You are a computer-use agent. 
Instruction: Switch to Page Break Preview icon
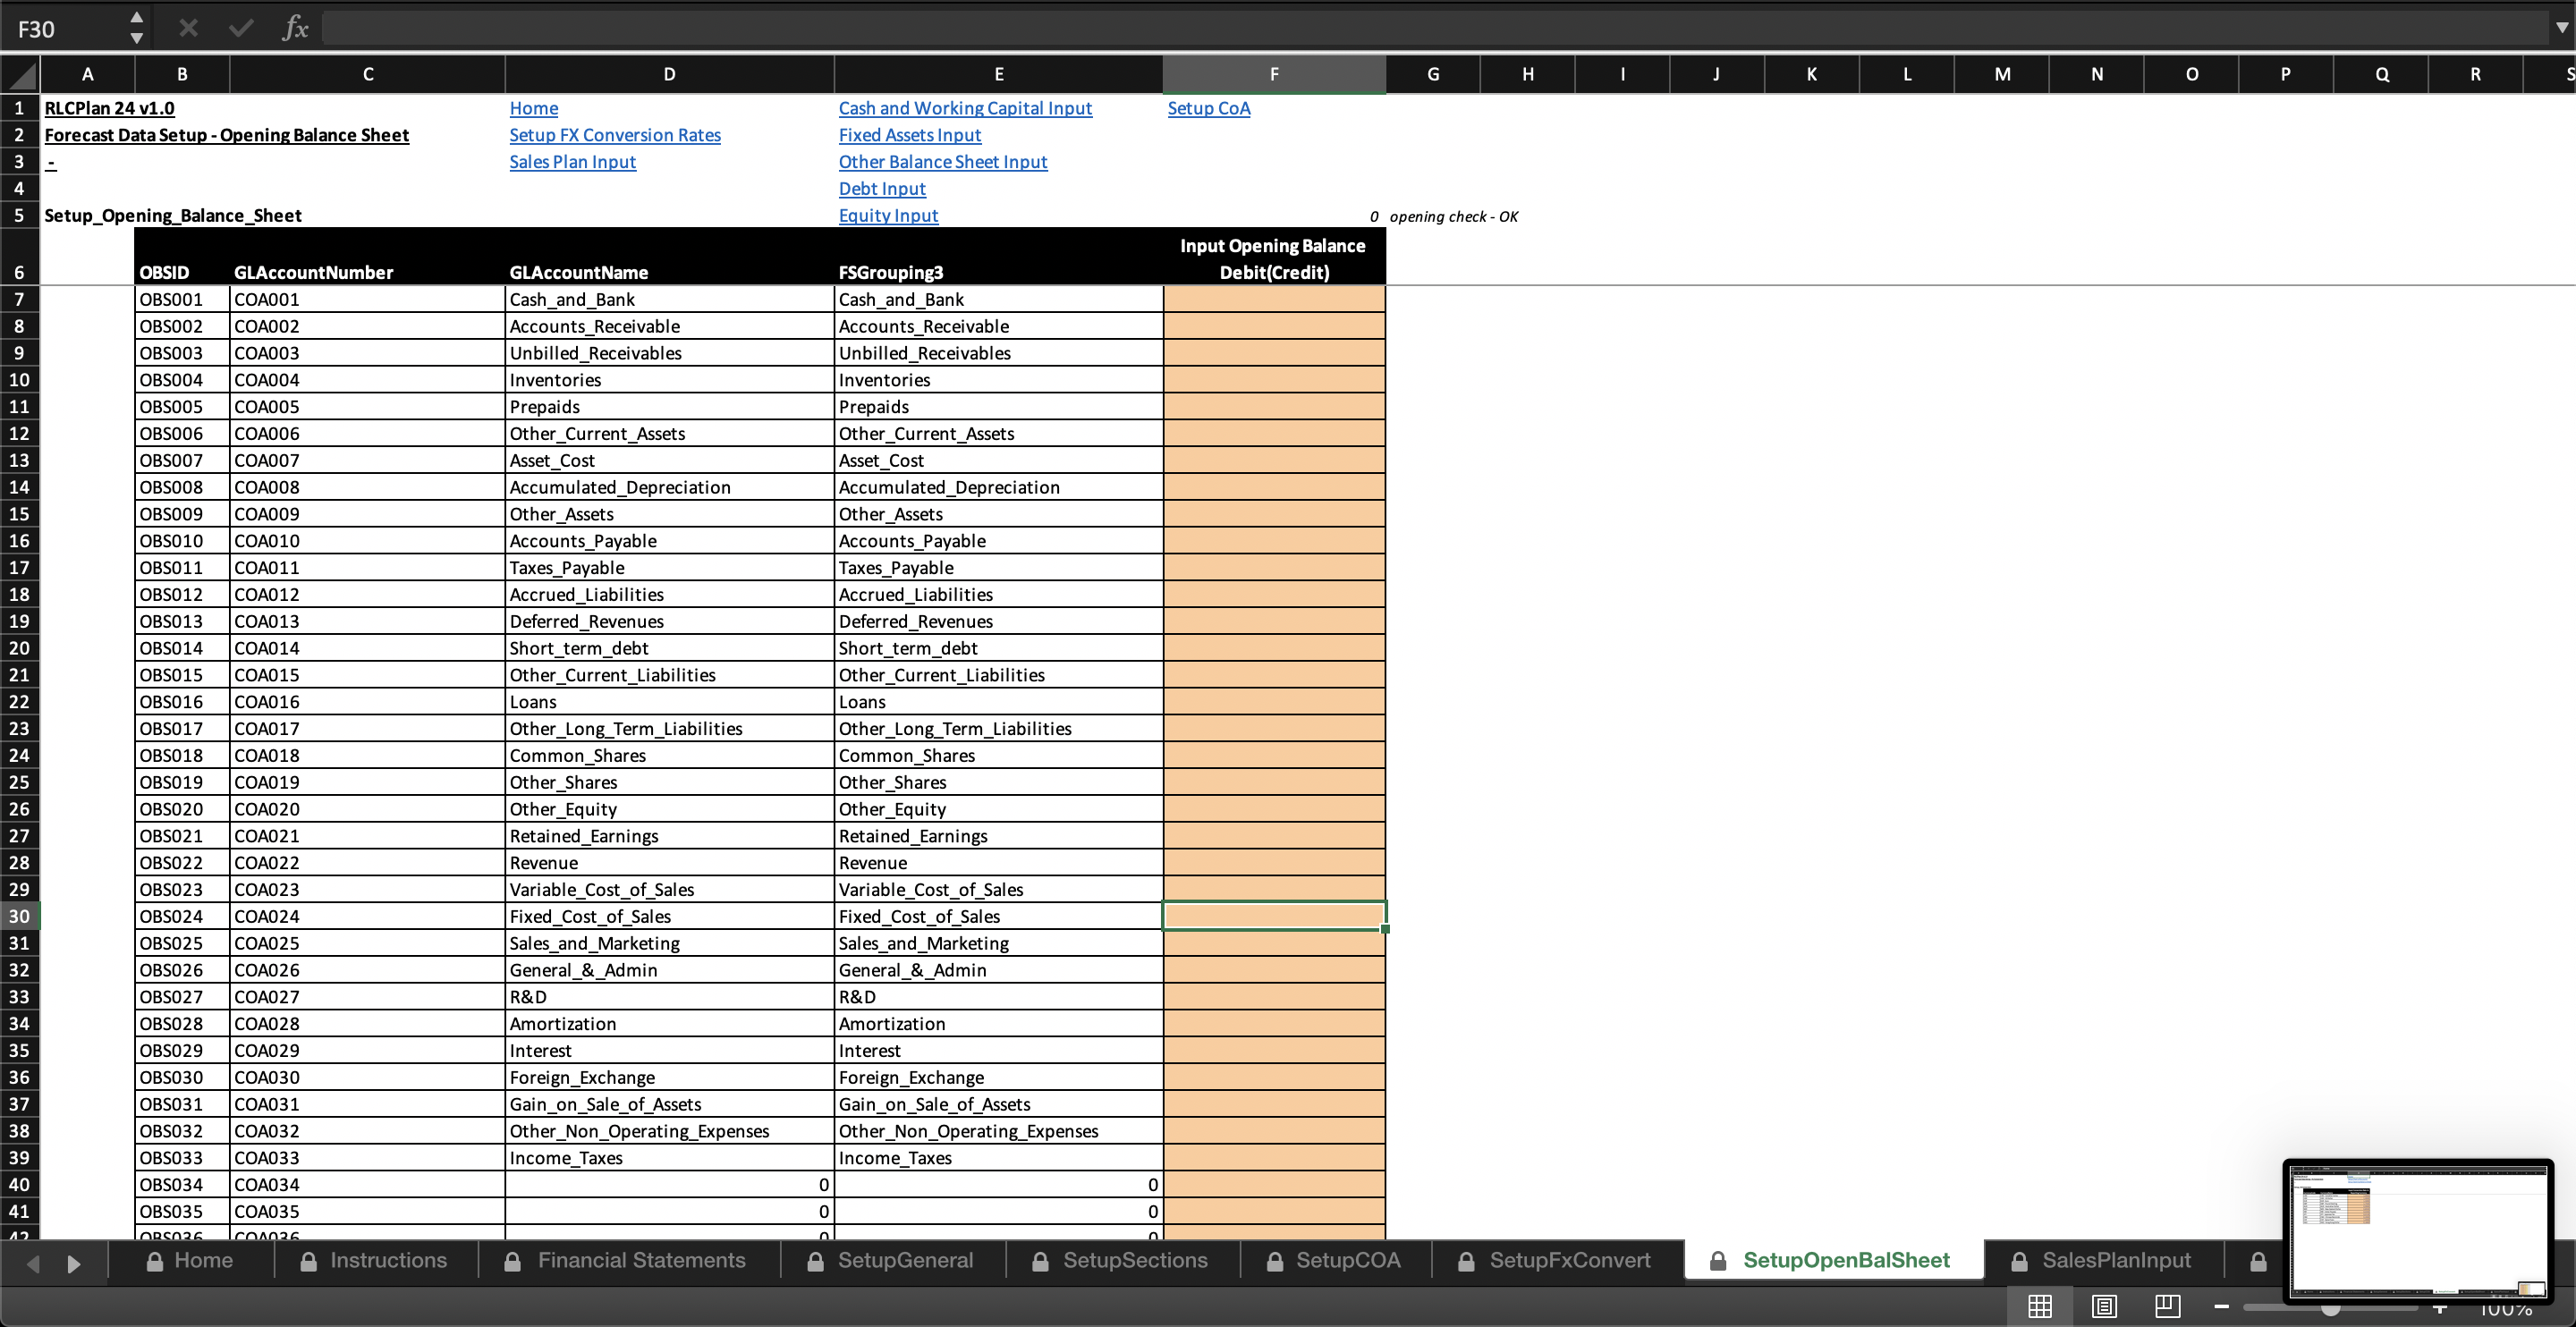[x=2167, y=1306]
